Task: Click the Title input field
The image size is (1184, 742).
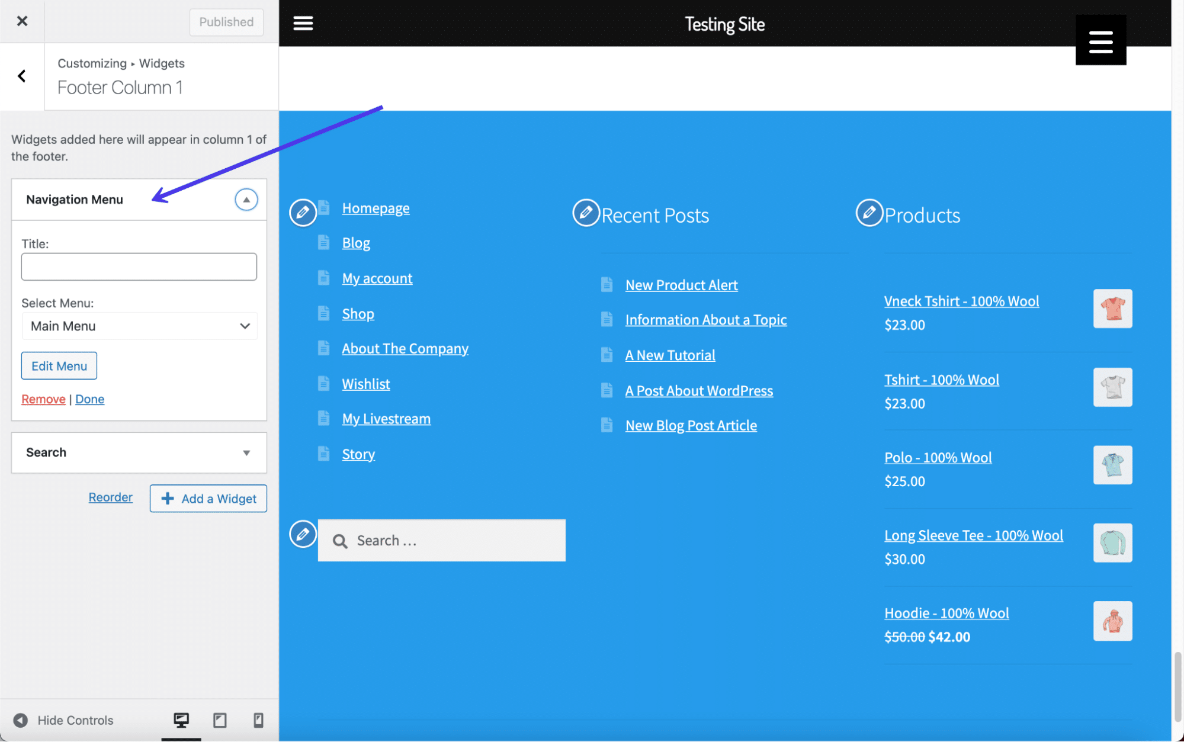Action: [139, 266]
